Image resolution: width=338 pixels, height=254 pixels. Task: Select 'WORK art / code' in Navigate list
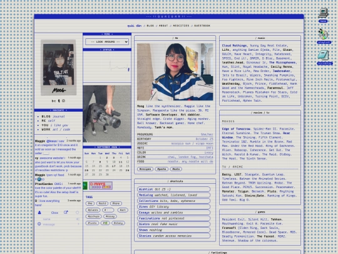(56, 129)
